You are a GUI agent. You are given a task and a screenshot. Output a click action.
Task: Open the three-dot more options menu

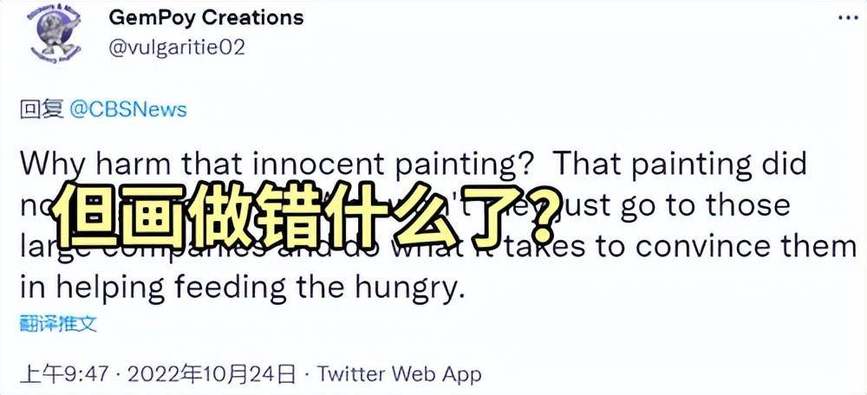coord(848,18)
